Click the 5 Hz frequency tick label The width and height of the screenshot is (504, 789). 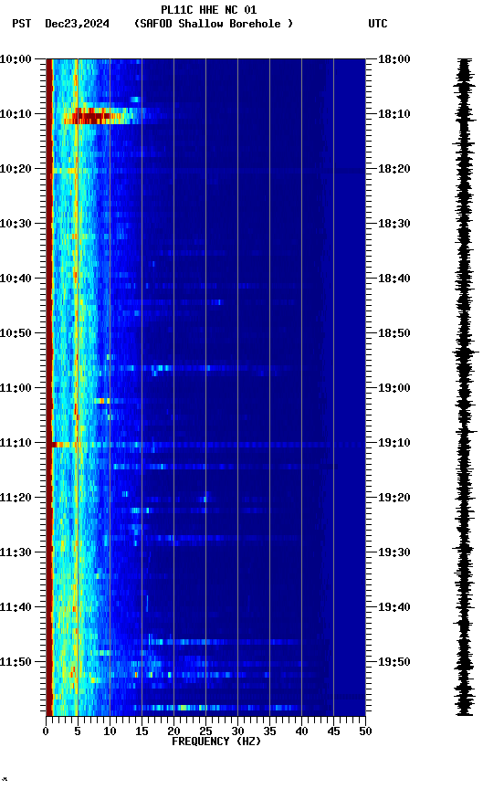pos(78,732)
